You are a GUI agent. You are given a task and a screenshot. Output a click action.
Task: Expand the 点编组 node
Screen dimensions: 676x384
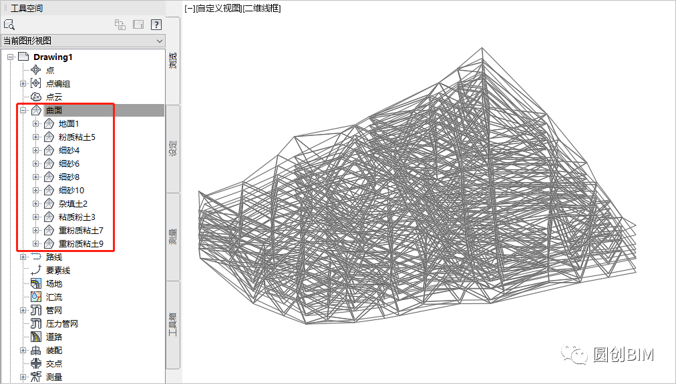[x=23, y=83]
